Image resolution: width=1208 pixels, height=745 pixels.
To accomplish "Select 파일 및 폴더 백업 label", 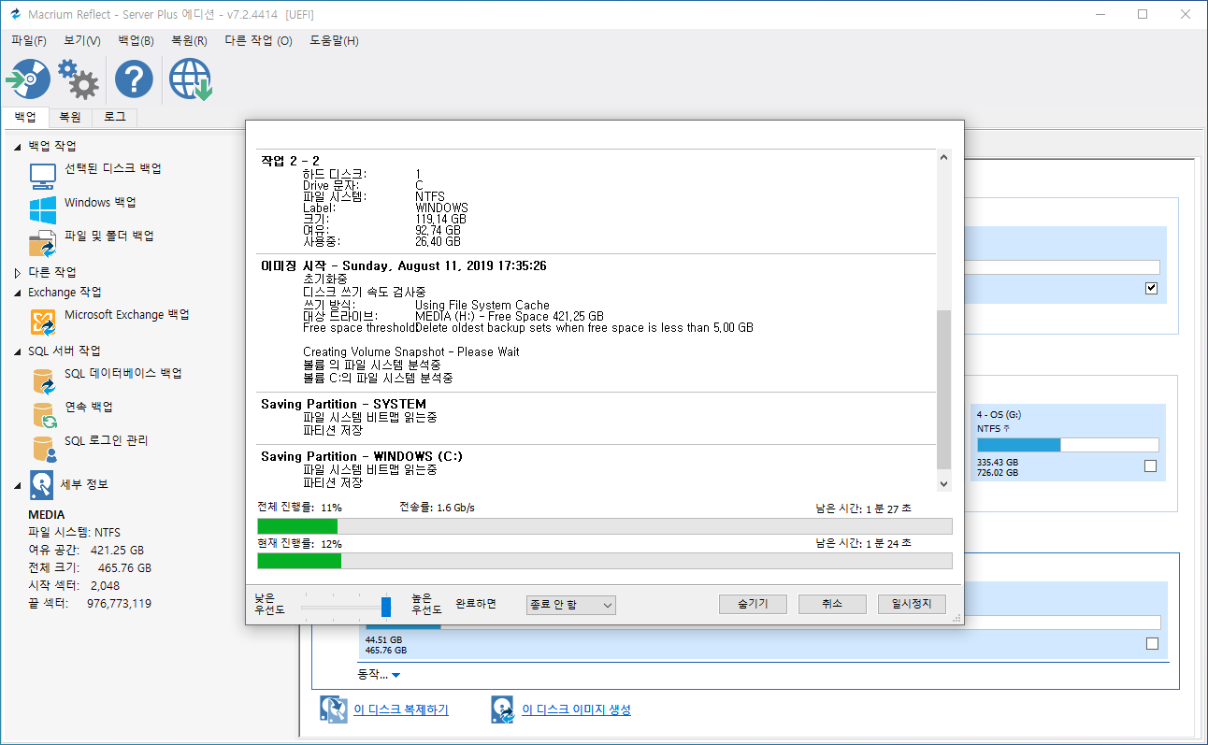I will pyautogui.click(x=109, y=236).
